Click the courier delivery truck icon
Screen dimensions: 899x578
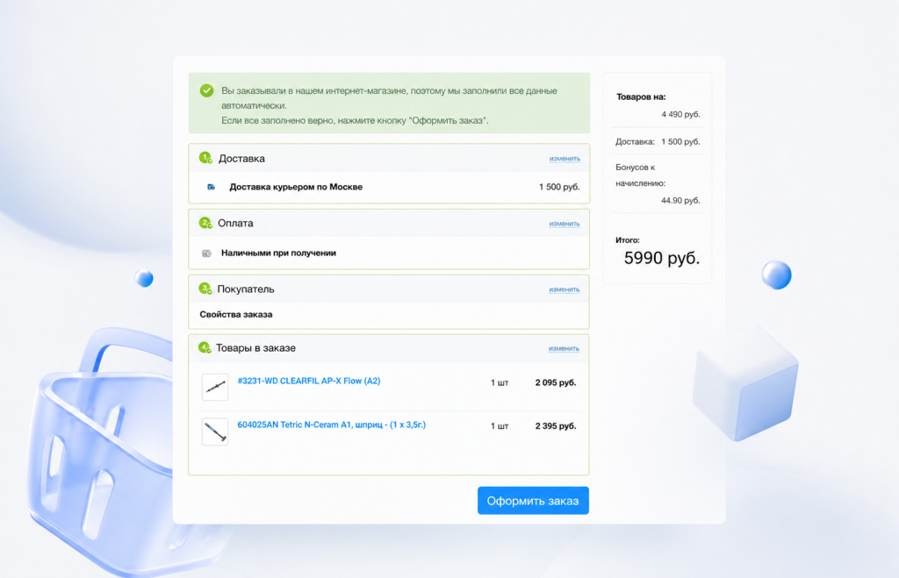tap(211, 187)
